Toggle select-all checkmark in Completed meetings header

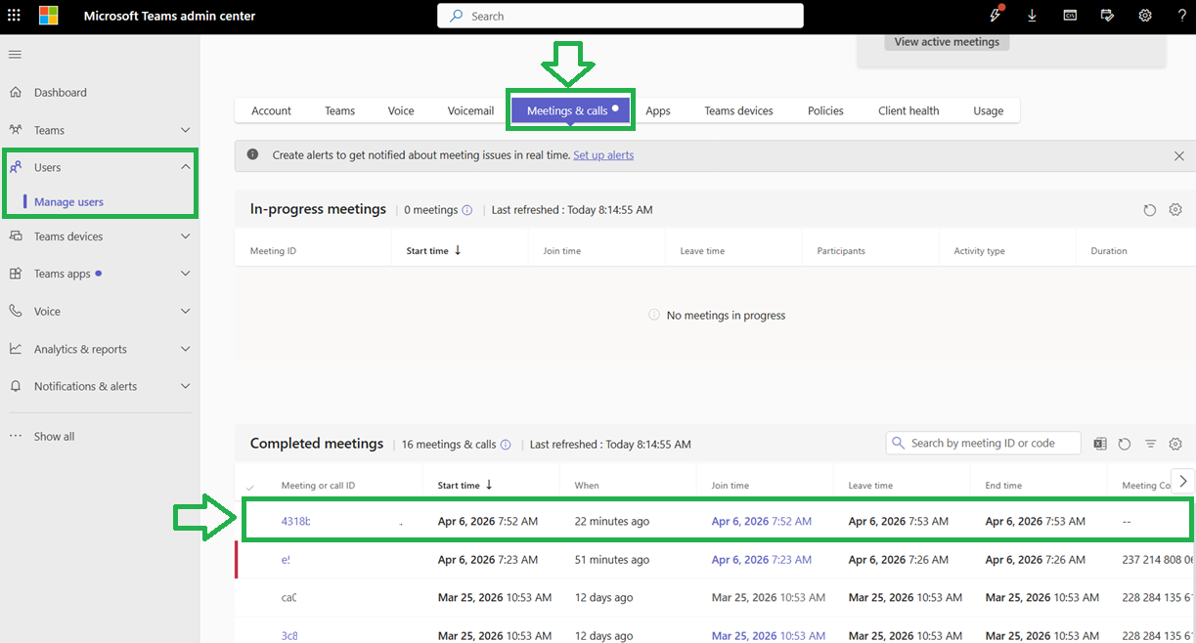click(250, 487)
